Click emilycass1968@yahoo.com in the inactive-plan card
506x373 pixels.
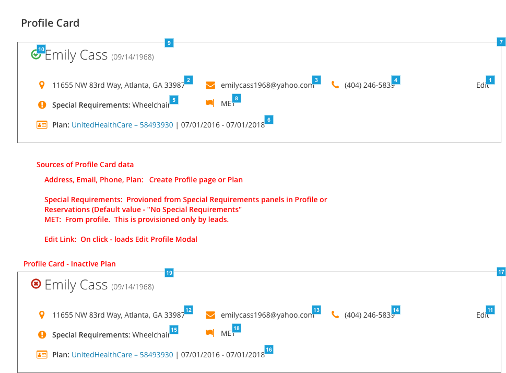coord(267,315)
